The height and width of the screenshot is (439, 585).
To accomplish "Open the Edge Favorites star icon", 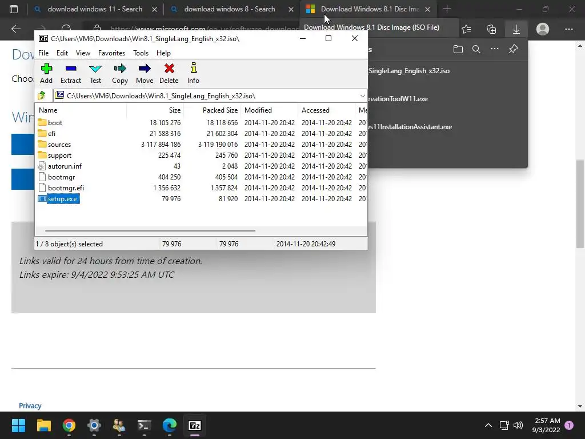I will click(466, 29).
